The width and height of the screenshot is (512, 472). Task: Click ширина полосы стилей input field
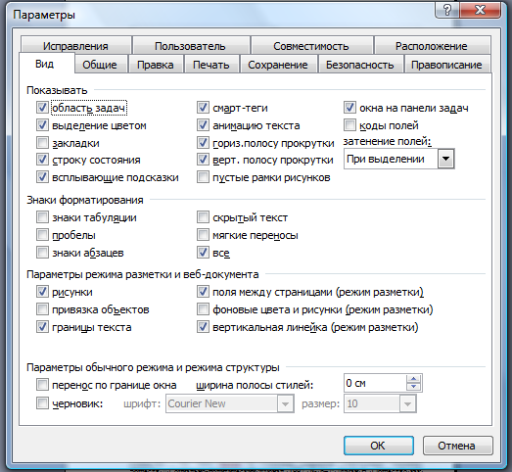pos(375,383)
